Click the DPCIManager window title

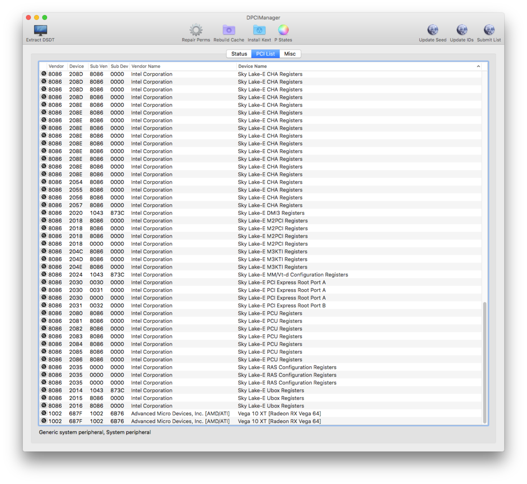point(263,18)
